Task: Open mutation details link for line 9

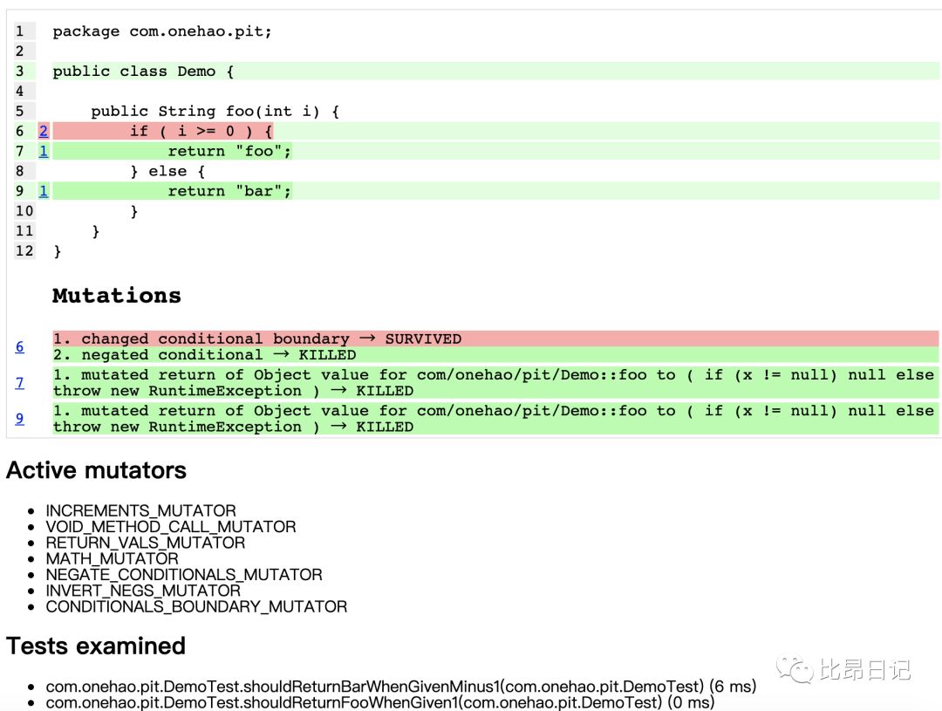Action: (x=19, y=419)
